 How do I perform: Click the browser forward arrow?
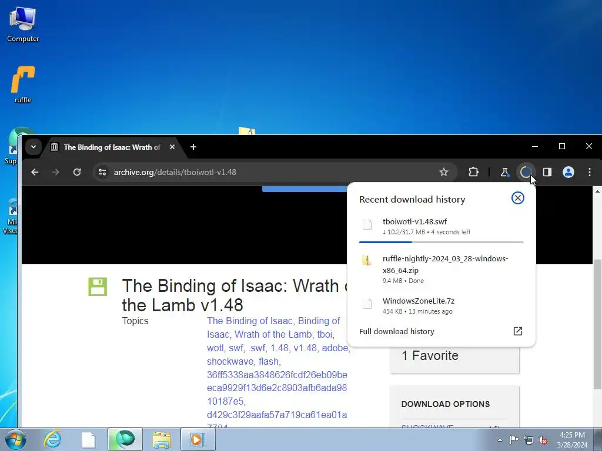56,172
